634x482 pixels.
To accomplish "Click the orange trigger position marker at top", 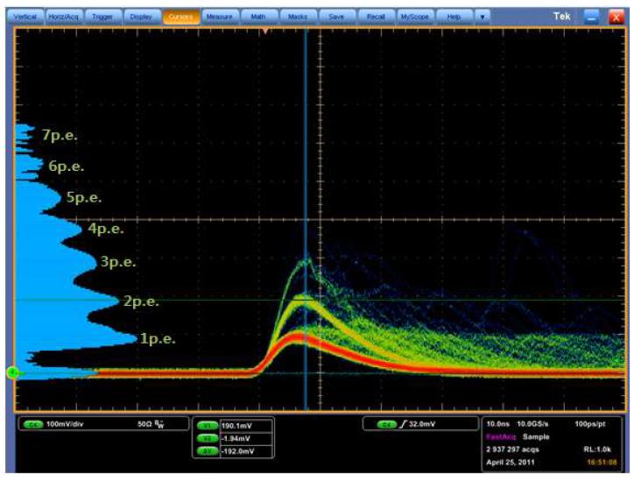I will (266, 31).
